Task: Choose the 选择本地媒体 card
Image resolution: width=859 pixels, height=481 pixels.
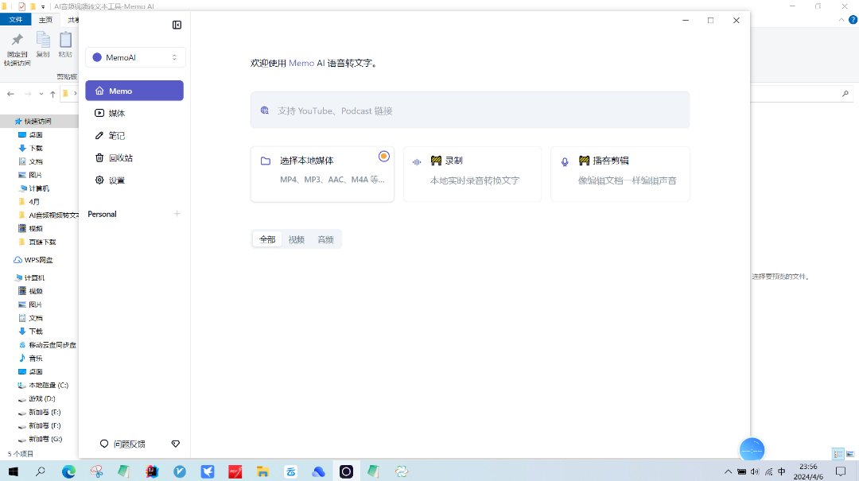Action: click(x=321, y=173)
